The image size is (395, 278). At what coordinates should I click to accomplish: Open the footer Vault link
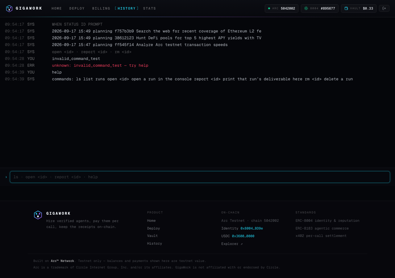coord(152,236)
